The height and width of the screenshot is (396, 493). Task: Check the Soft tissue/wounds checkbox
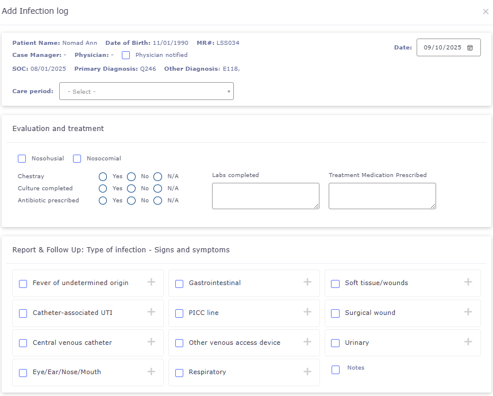click(x=335, y=284)
